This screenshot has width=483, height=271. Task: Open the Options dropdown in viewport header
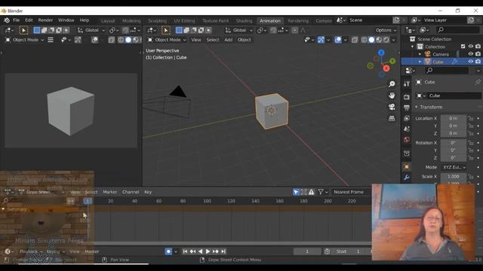(386, 30)
